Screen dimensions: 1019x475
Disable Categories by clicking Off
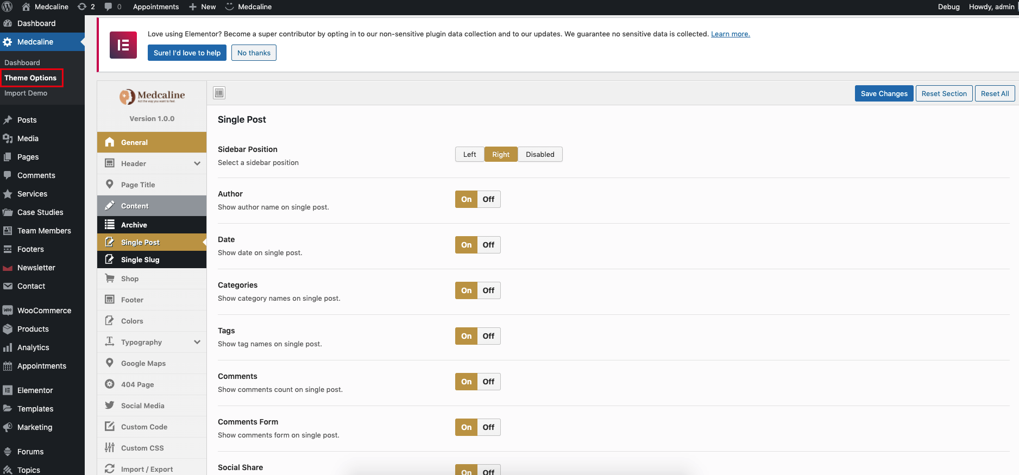pos(488,290)
